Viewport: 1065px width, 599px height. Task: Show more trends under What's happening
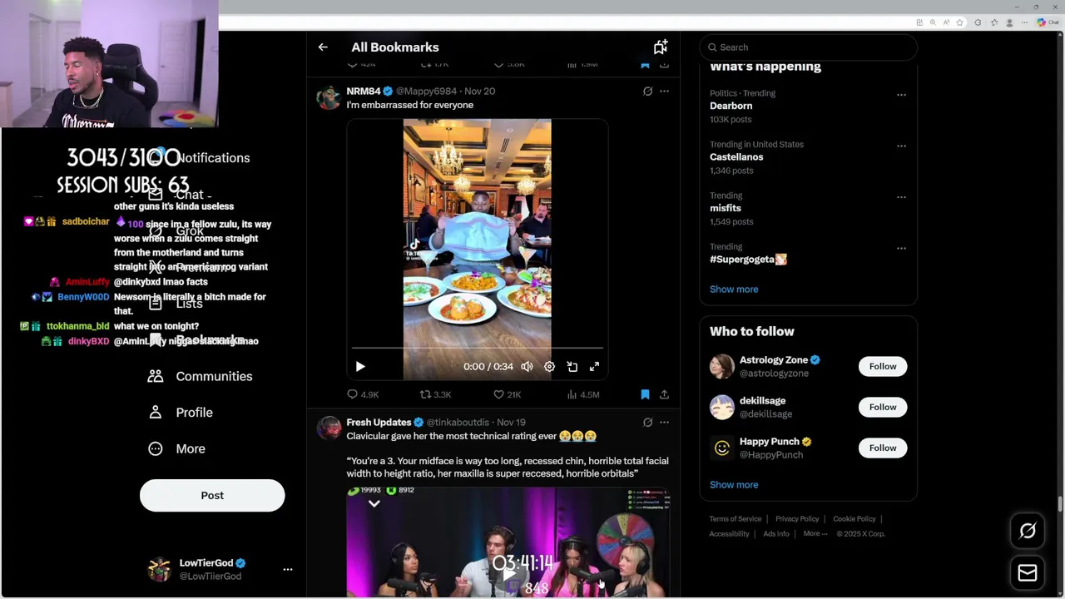tap(734, 290)
